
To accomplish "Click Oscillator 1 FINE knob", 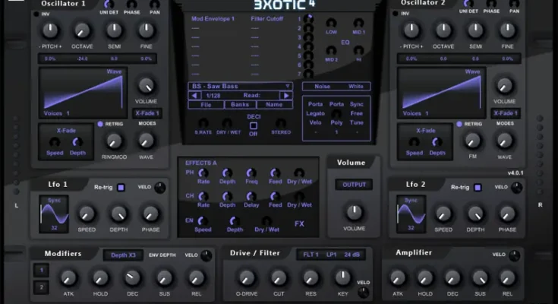I will (x=146, y=31).
